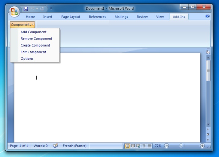
Task: Click Zoom Out minus button
Action: tap(166, 146)
